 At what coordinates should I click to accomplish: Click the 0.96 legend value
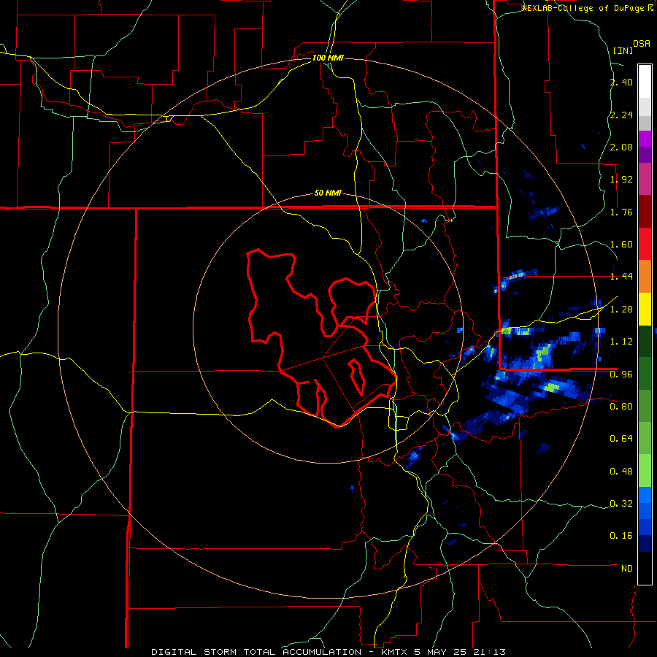pos(621,374)
